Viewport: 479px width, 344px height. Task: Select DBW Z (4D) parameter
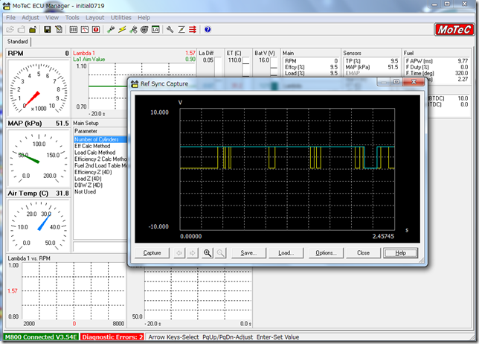(x=89, y=185)
